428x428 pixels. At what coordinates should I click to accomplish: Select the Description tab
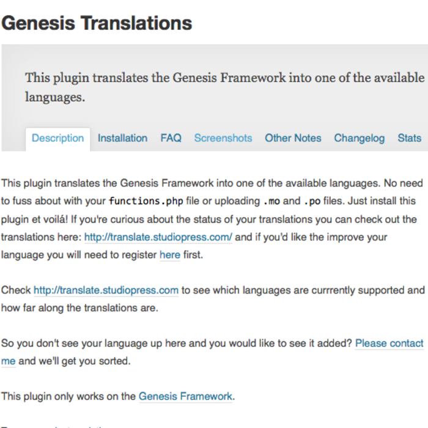click(58, 138)
